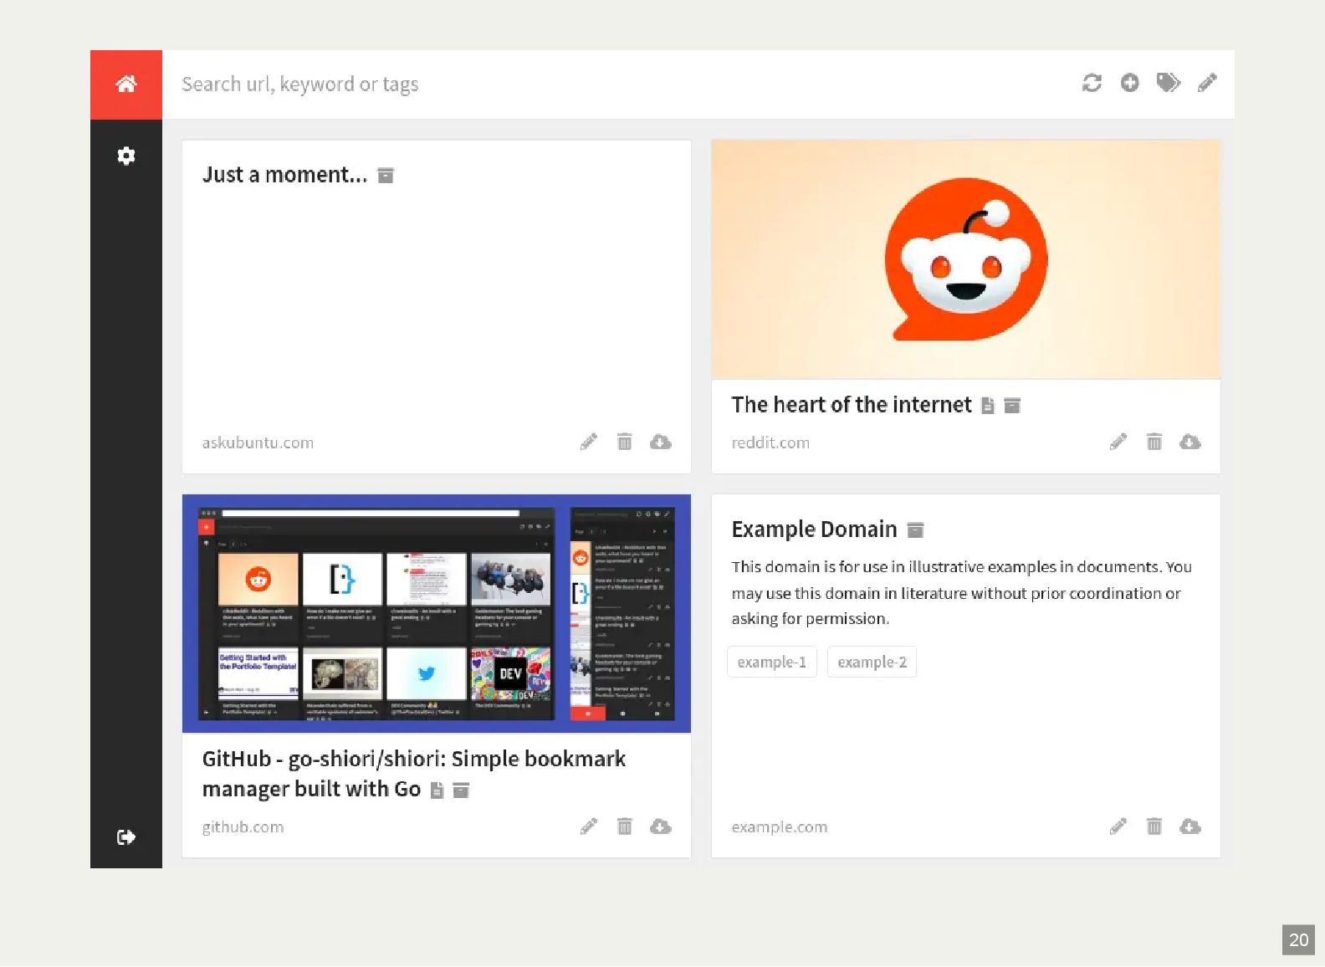Open archive icon for heart of the internet
Image resolution: width=1325 pixels, height=967 pixels.
pyautogui.click(x=1012, y=406)
